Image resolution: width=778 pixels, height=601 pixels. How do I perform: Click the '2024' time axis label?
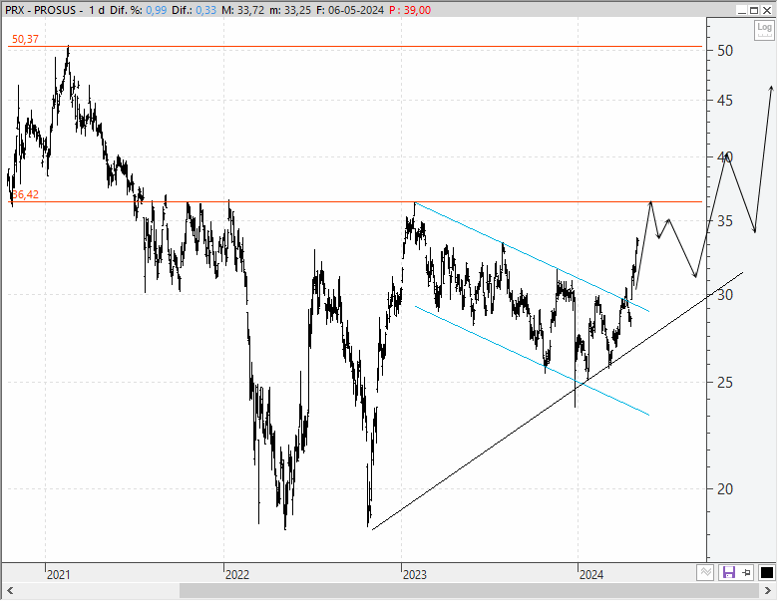(591, 575)
